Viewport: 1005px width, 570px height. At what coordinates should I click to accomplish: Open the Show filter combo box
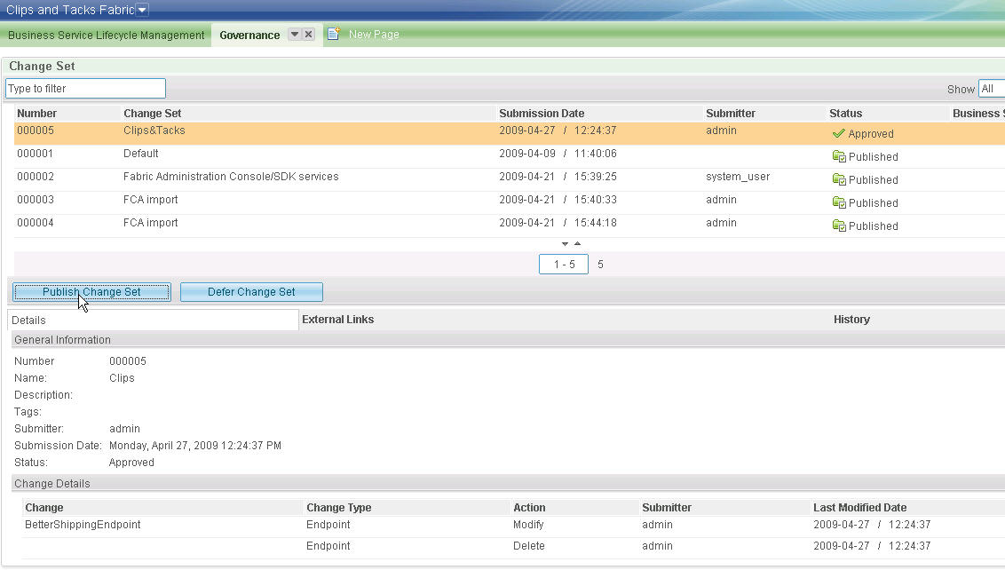coord(991,89)
